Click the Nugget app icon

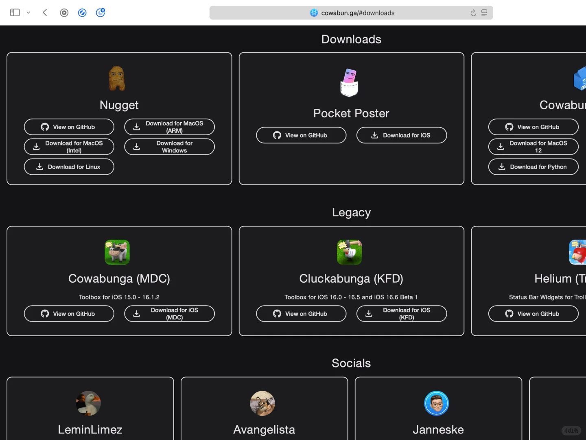click(x=117, y=78)
